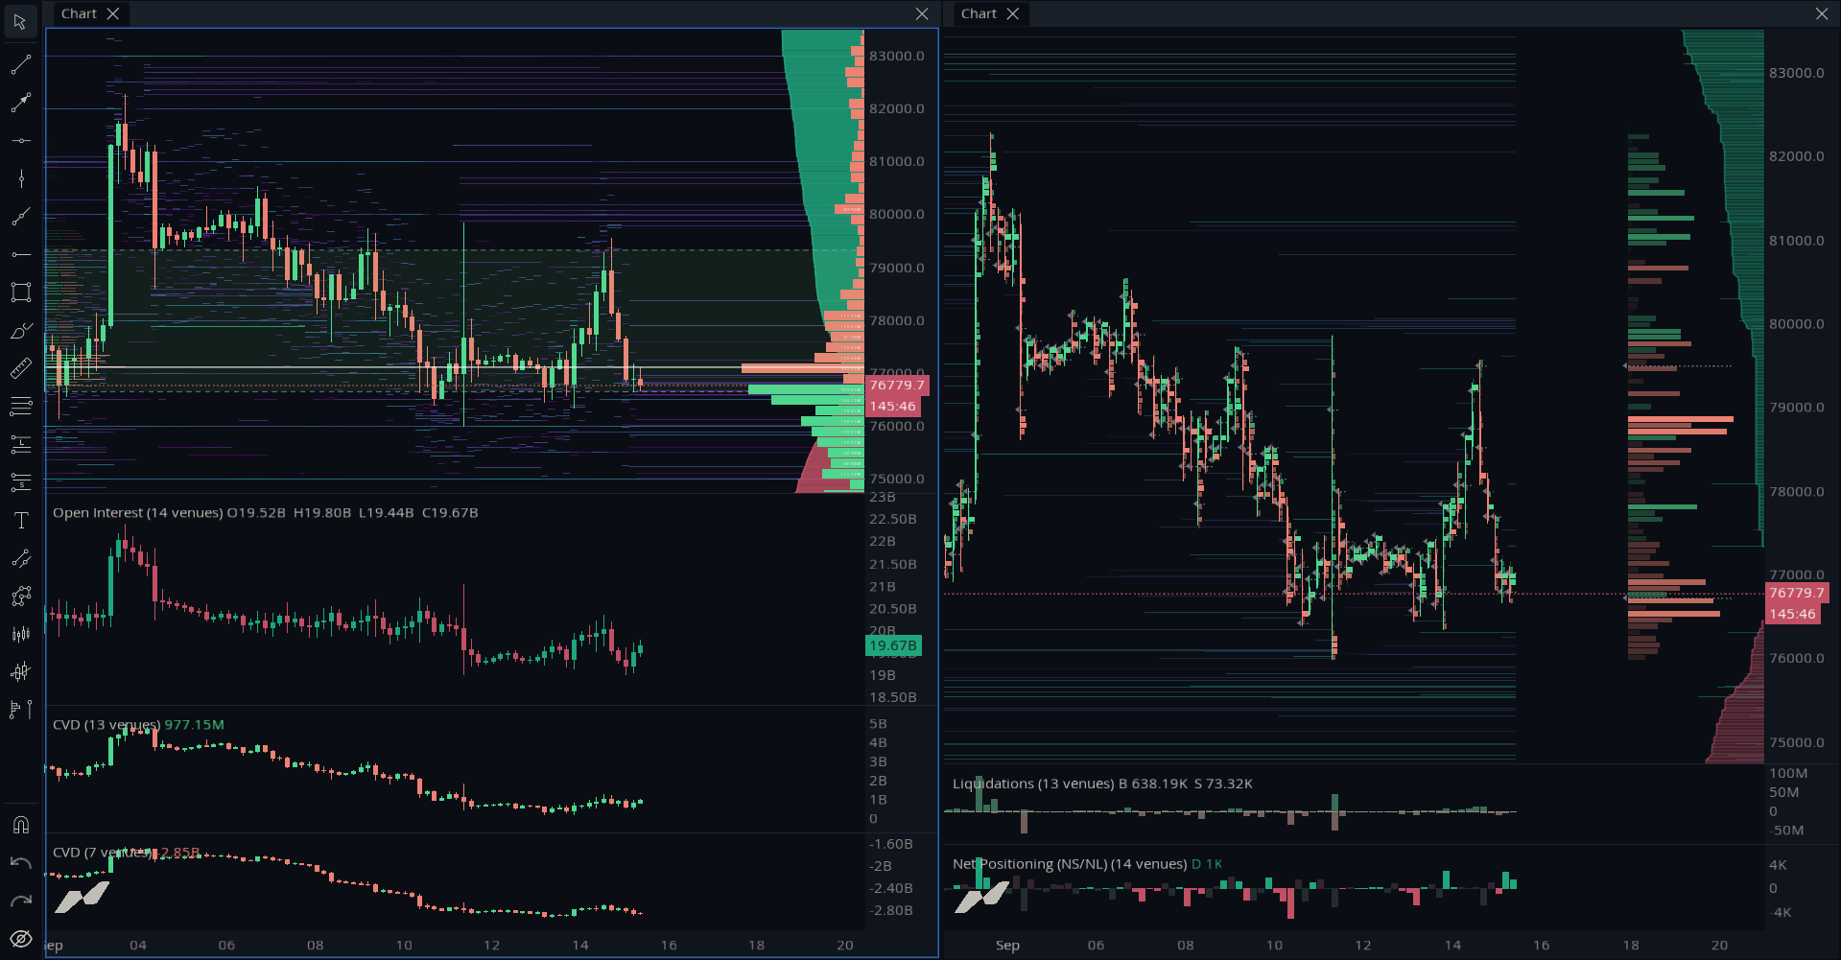The image size is (1841, 960).
Task: Click the 19.67B open interest value tag
Action: coord(893,645)
